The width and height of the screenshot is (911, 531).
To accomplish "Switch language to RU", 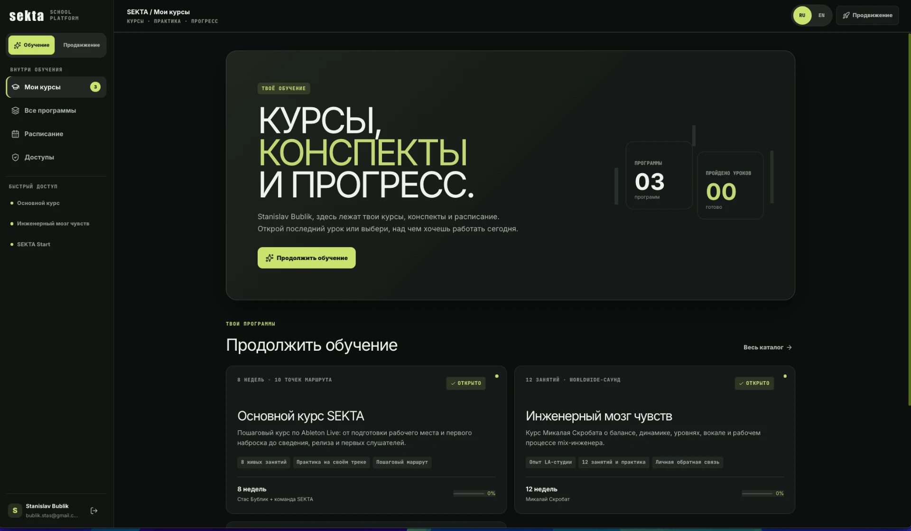I will [x=802, y=15].
